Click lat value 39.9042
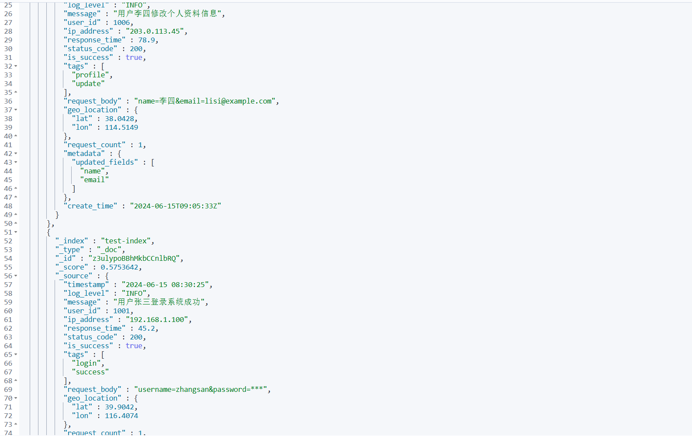 click(x=119, y=407)
